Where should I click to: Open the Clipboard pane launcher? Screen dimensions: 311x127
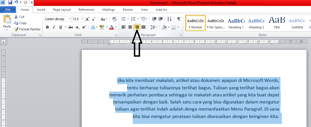click(40, 35)
